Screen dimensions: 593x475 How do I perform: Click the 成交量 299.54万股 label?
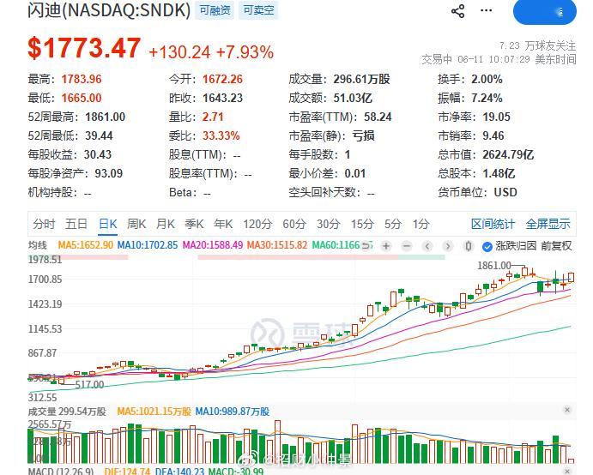click(x=67, y=412)
